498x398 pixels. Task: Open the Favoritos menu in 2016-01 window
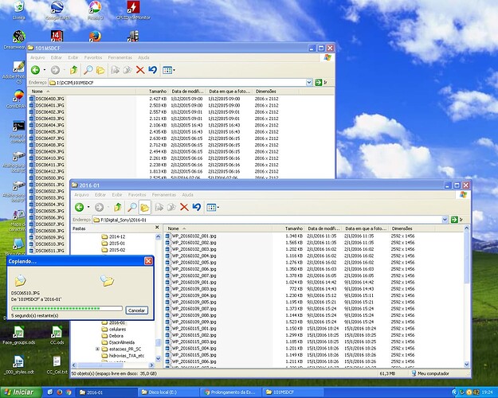click(x=138, y=195)
